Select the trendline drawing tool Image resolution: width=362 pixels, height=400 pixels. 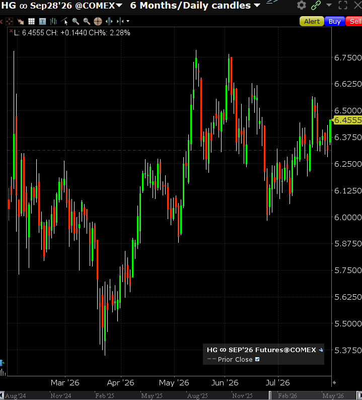tap(64, 22)
